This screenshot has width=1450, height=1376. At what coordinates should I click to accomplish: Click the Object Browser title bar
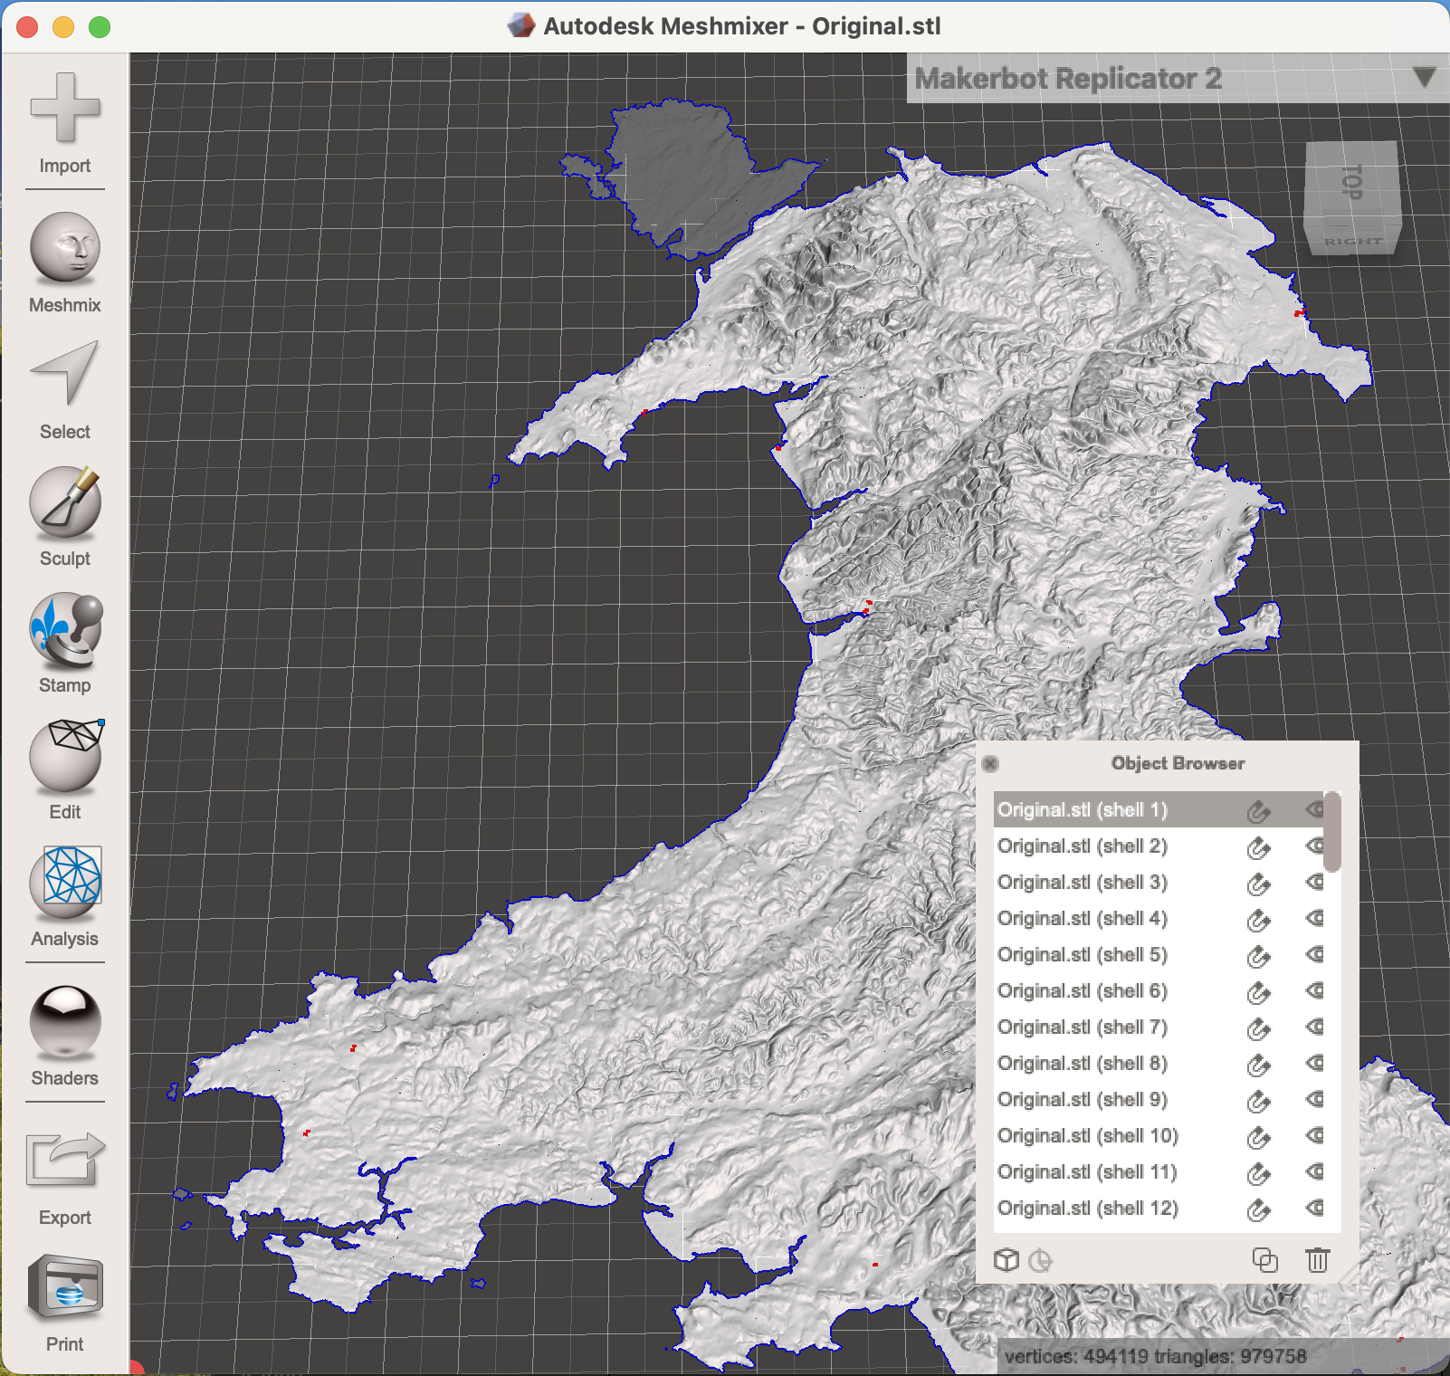pyautogui.click(x=1178, y=763)
